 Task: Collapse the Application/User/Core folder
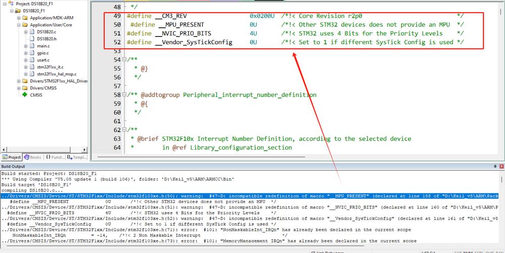click(x=19, y=24)
